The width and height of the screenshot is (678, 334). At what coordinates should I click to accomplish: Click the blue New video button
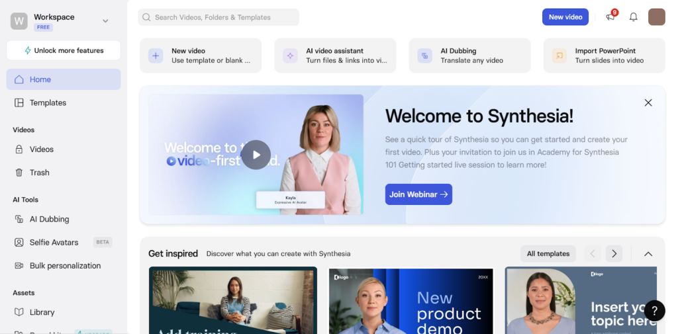[x=565, y=17]
